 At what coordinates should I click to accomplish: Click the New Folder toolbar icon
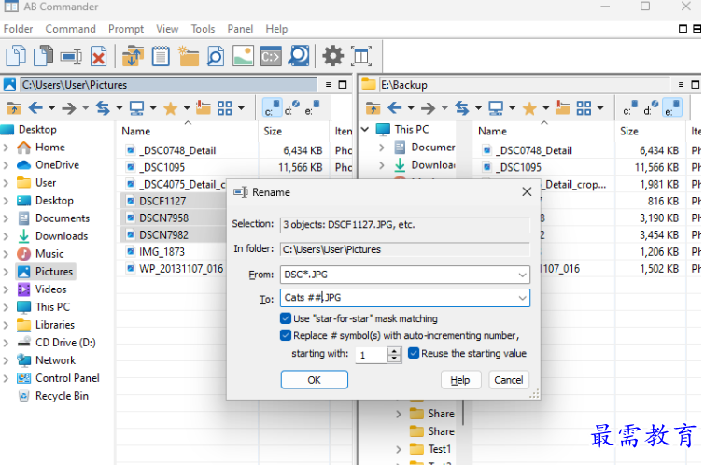click(189, 56)
